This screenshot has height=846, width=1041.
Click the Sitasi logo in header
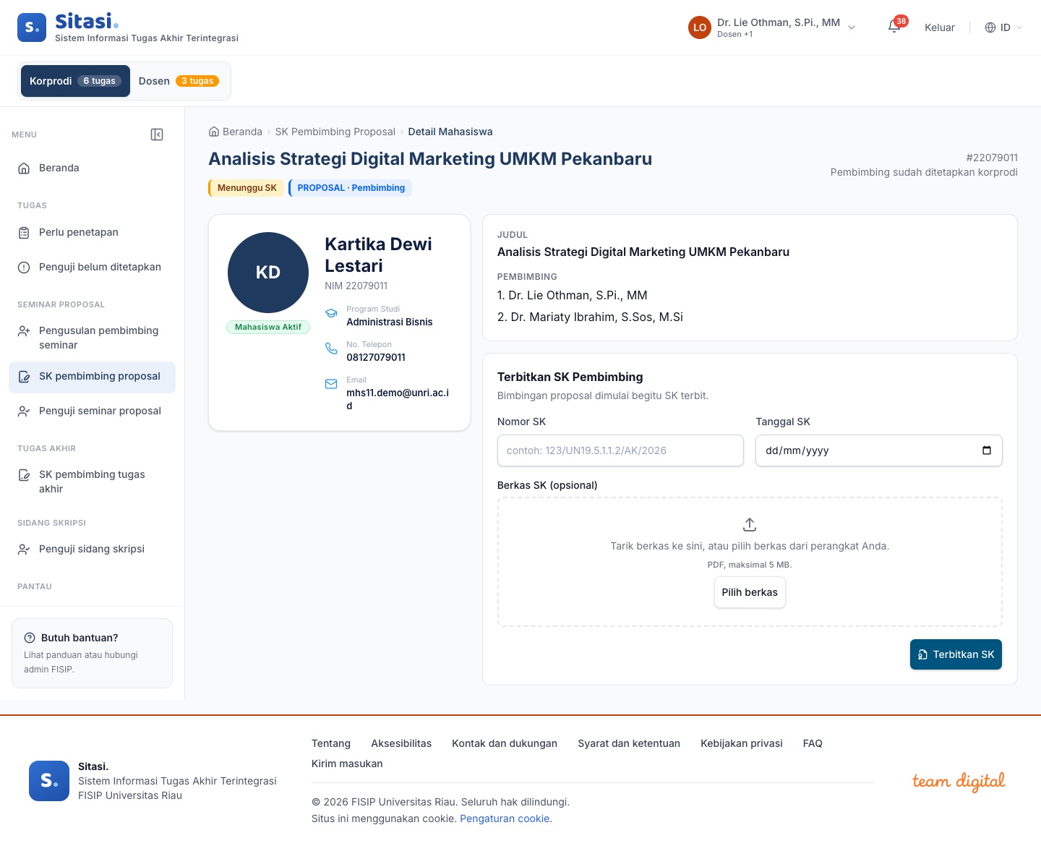coord(32,27)
